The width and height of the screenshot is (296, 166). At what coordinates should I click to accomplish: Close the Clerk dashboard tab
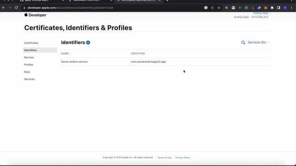[111, 0]
